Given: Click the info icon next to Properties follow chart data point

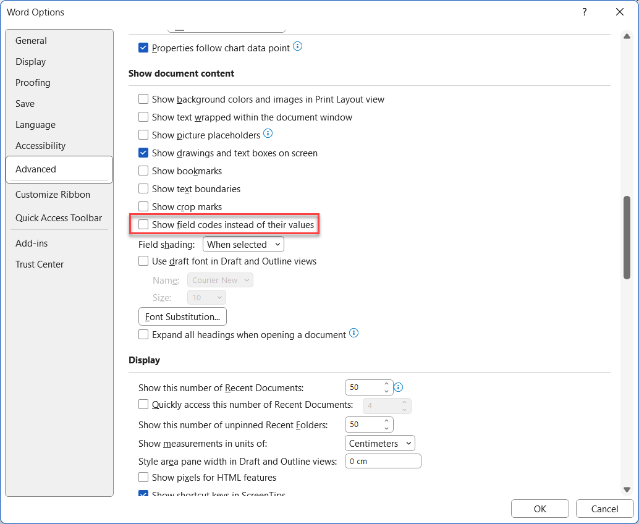Looking at the screenshot, I should pos(297,46).
